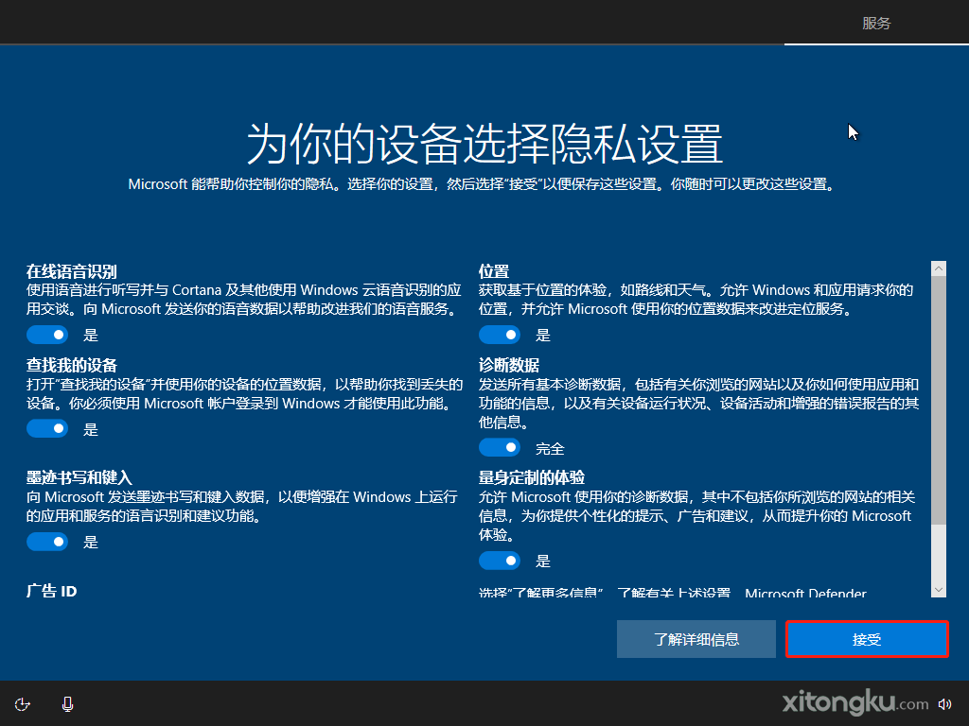Click the Cortana microphone icon
The height and width of the screenshot is (726, 969).
pyautogui.click(x=67, y=704)
